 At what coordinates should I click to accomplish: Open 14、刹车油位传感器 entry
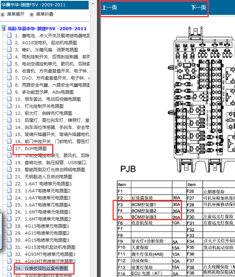pos(52,128)
